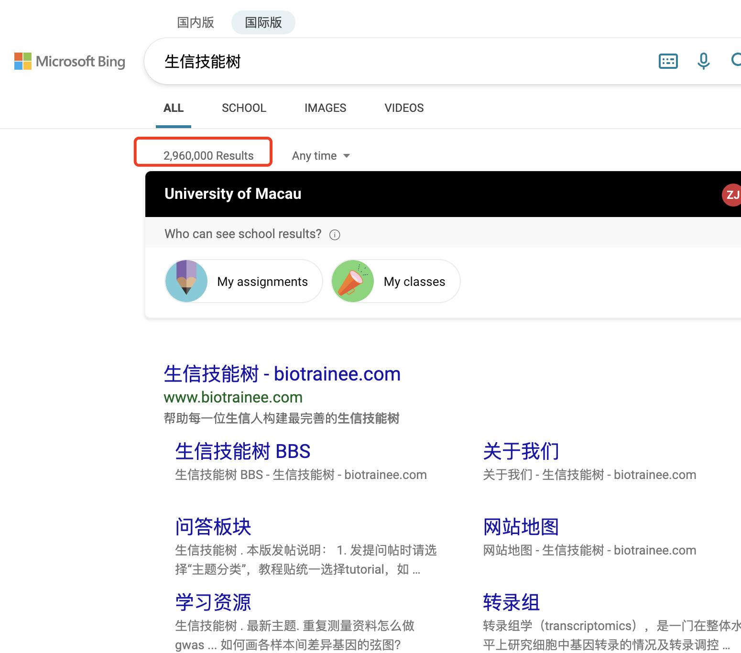This screenshot has height=653, width=741.
Task: Click the pencil icon for My assignments
Action: point(186,281)
